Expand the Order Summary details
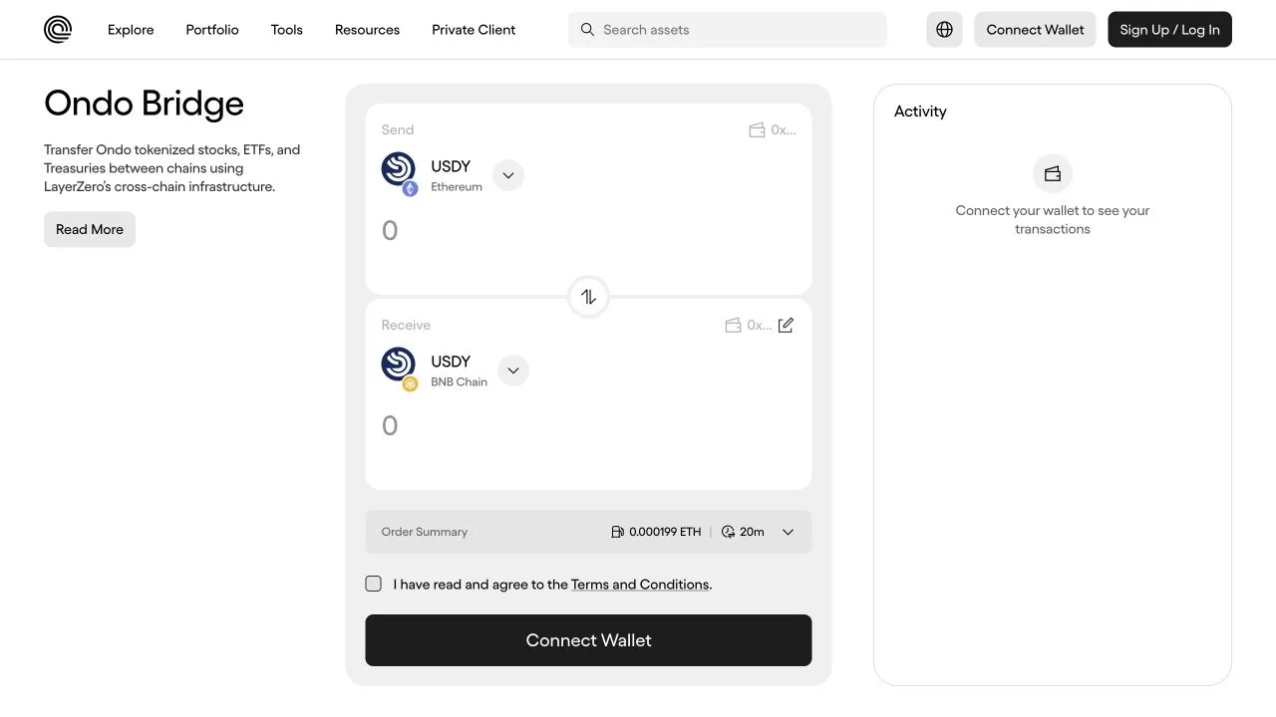1276x717 pixels. pos(788,532)
